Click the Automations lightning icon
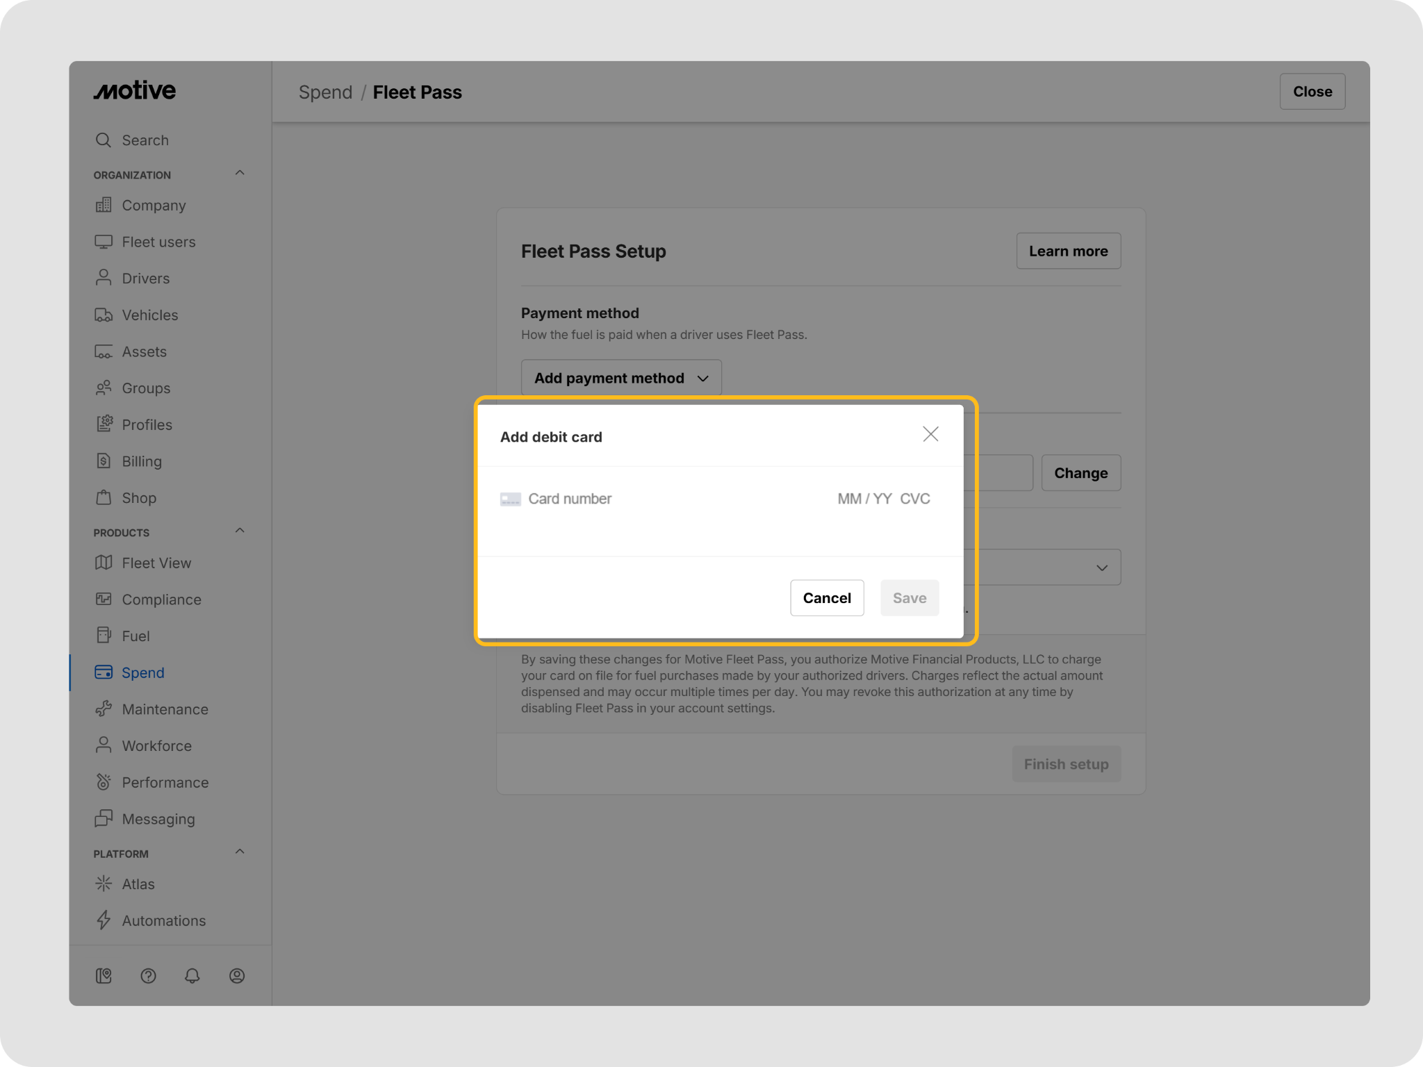Screen dimensions: 1423x1067 tap(104, 920)
